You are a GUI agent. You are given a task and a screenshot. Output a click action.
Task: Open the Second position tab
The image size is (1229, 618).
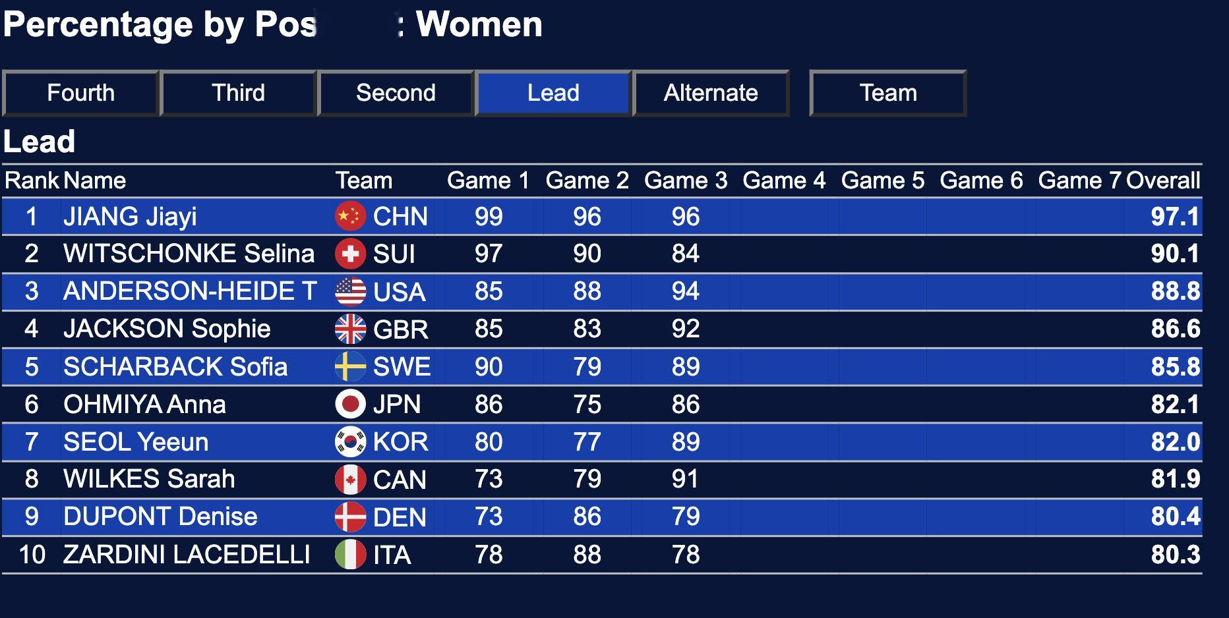(396, 93)
